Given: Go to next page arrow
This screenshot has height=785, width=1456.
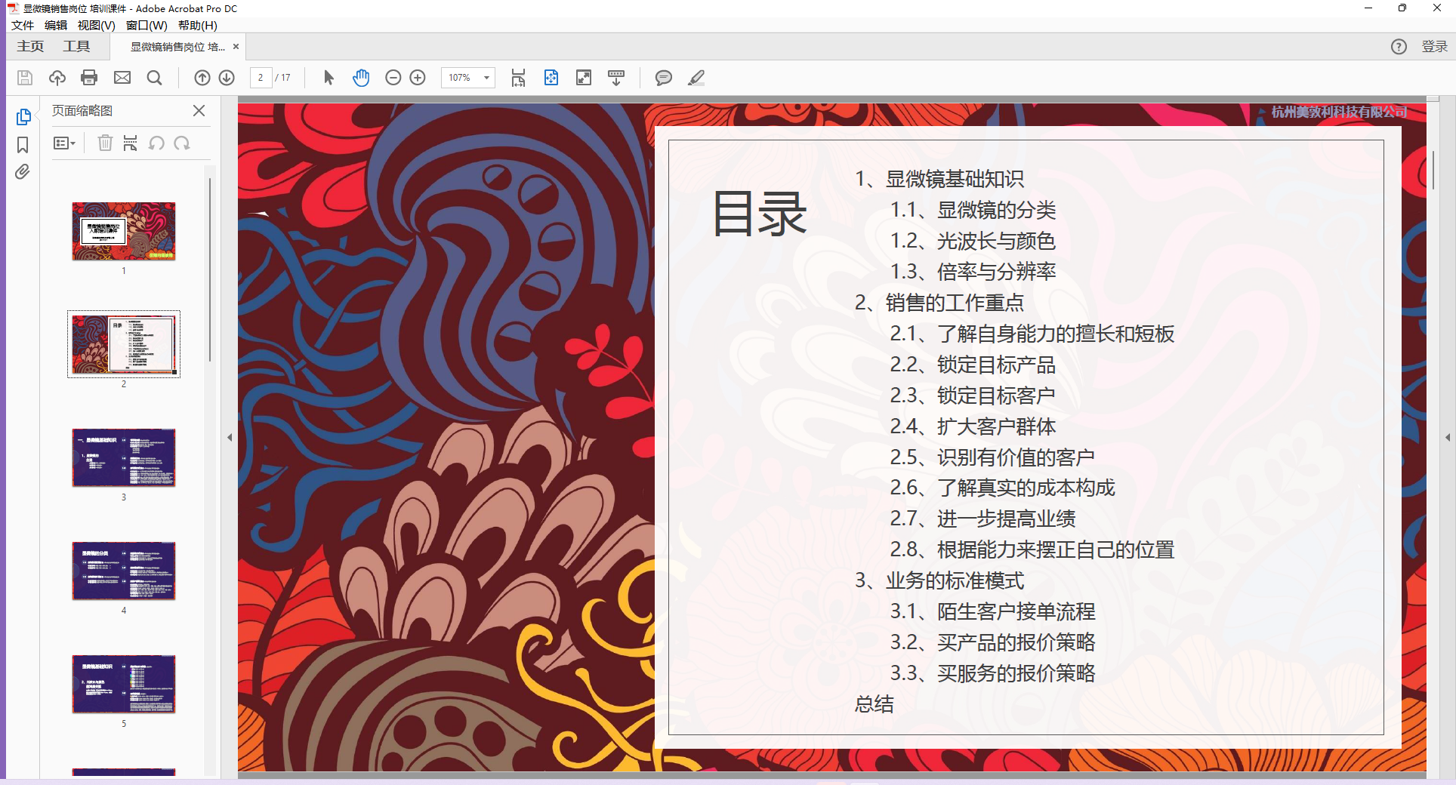Looking at the screenshot, I should tap(227, 78).
